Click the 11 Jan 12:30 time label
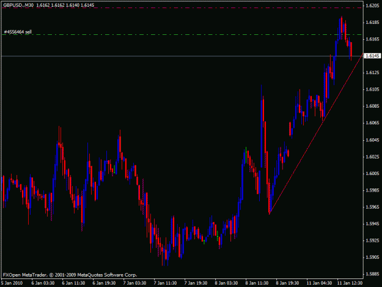The width and height of the screenshot is (382, 287). tap(350, 283)
